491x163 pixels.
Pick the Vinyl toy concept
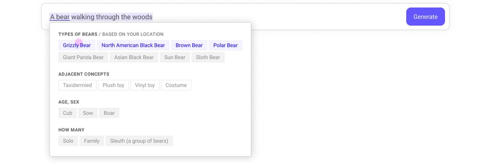(145, 85)
